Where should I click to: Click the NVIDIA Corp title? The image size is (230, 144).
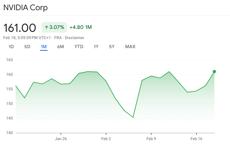pyautogui.click(x=26, y=8)
